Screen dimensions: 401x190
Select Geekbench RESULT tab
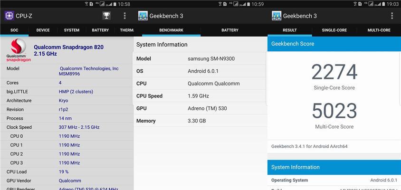(290, 30)
